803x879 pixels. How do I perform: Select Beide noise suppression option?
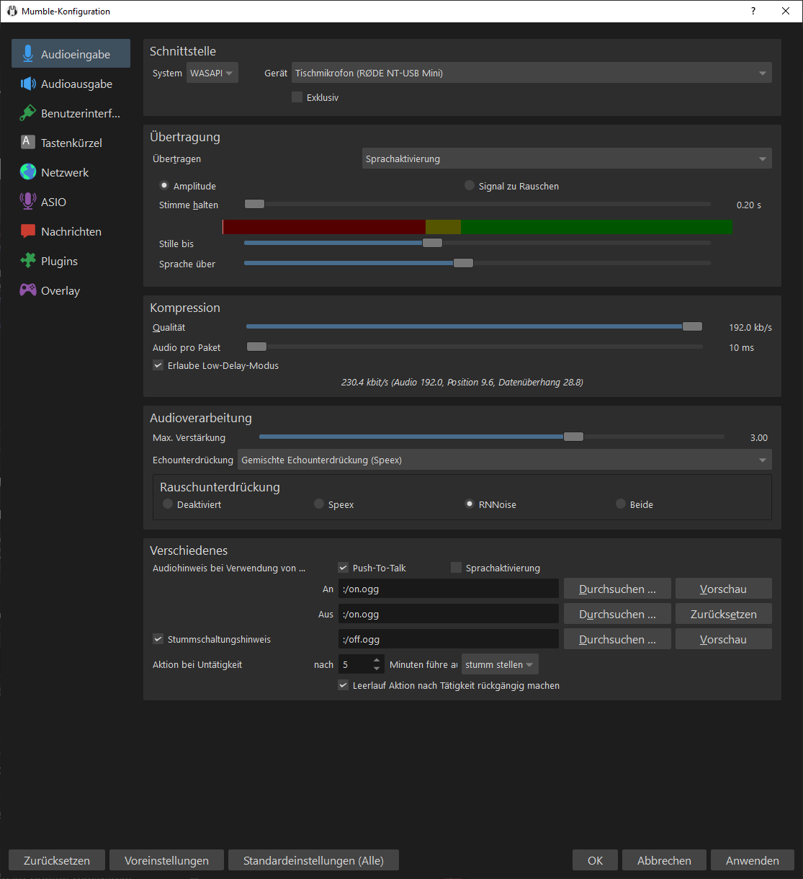pyautogui.click(x=621, y=504)
